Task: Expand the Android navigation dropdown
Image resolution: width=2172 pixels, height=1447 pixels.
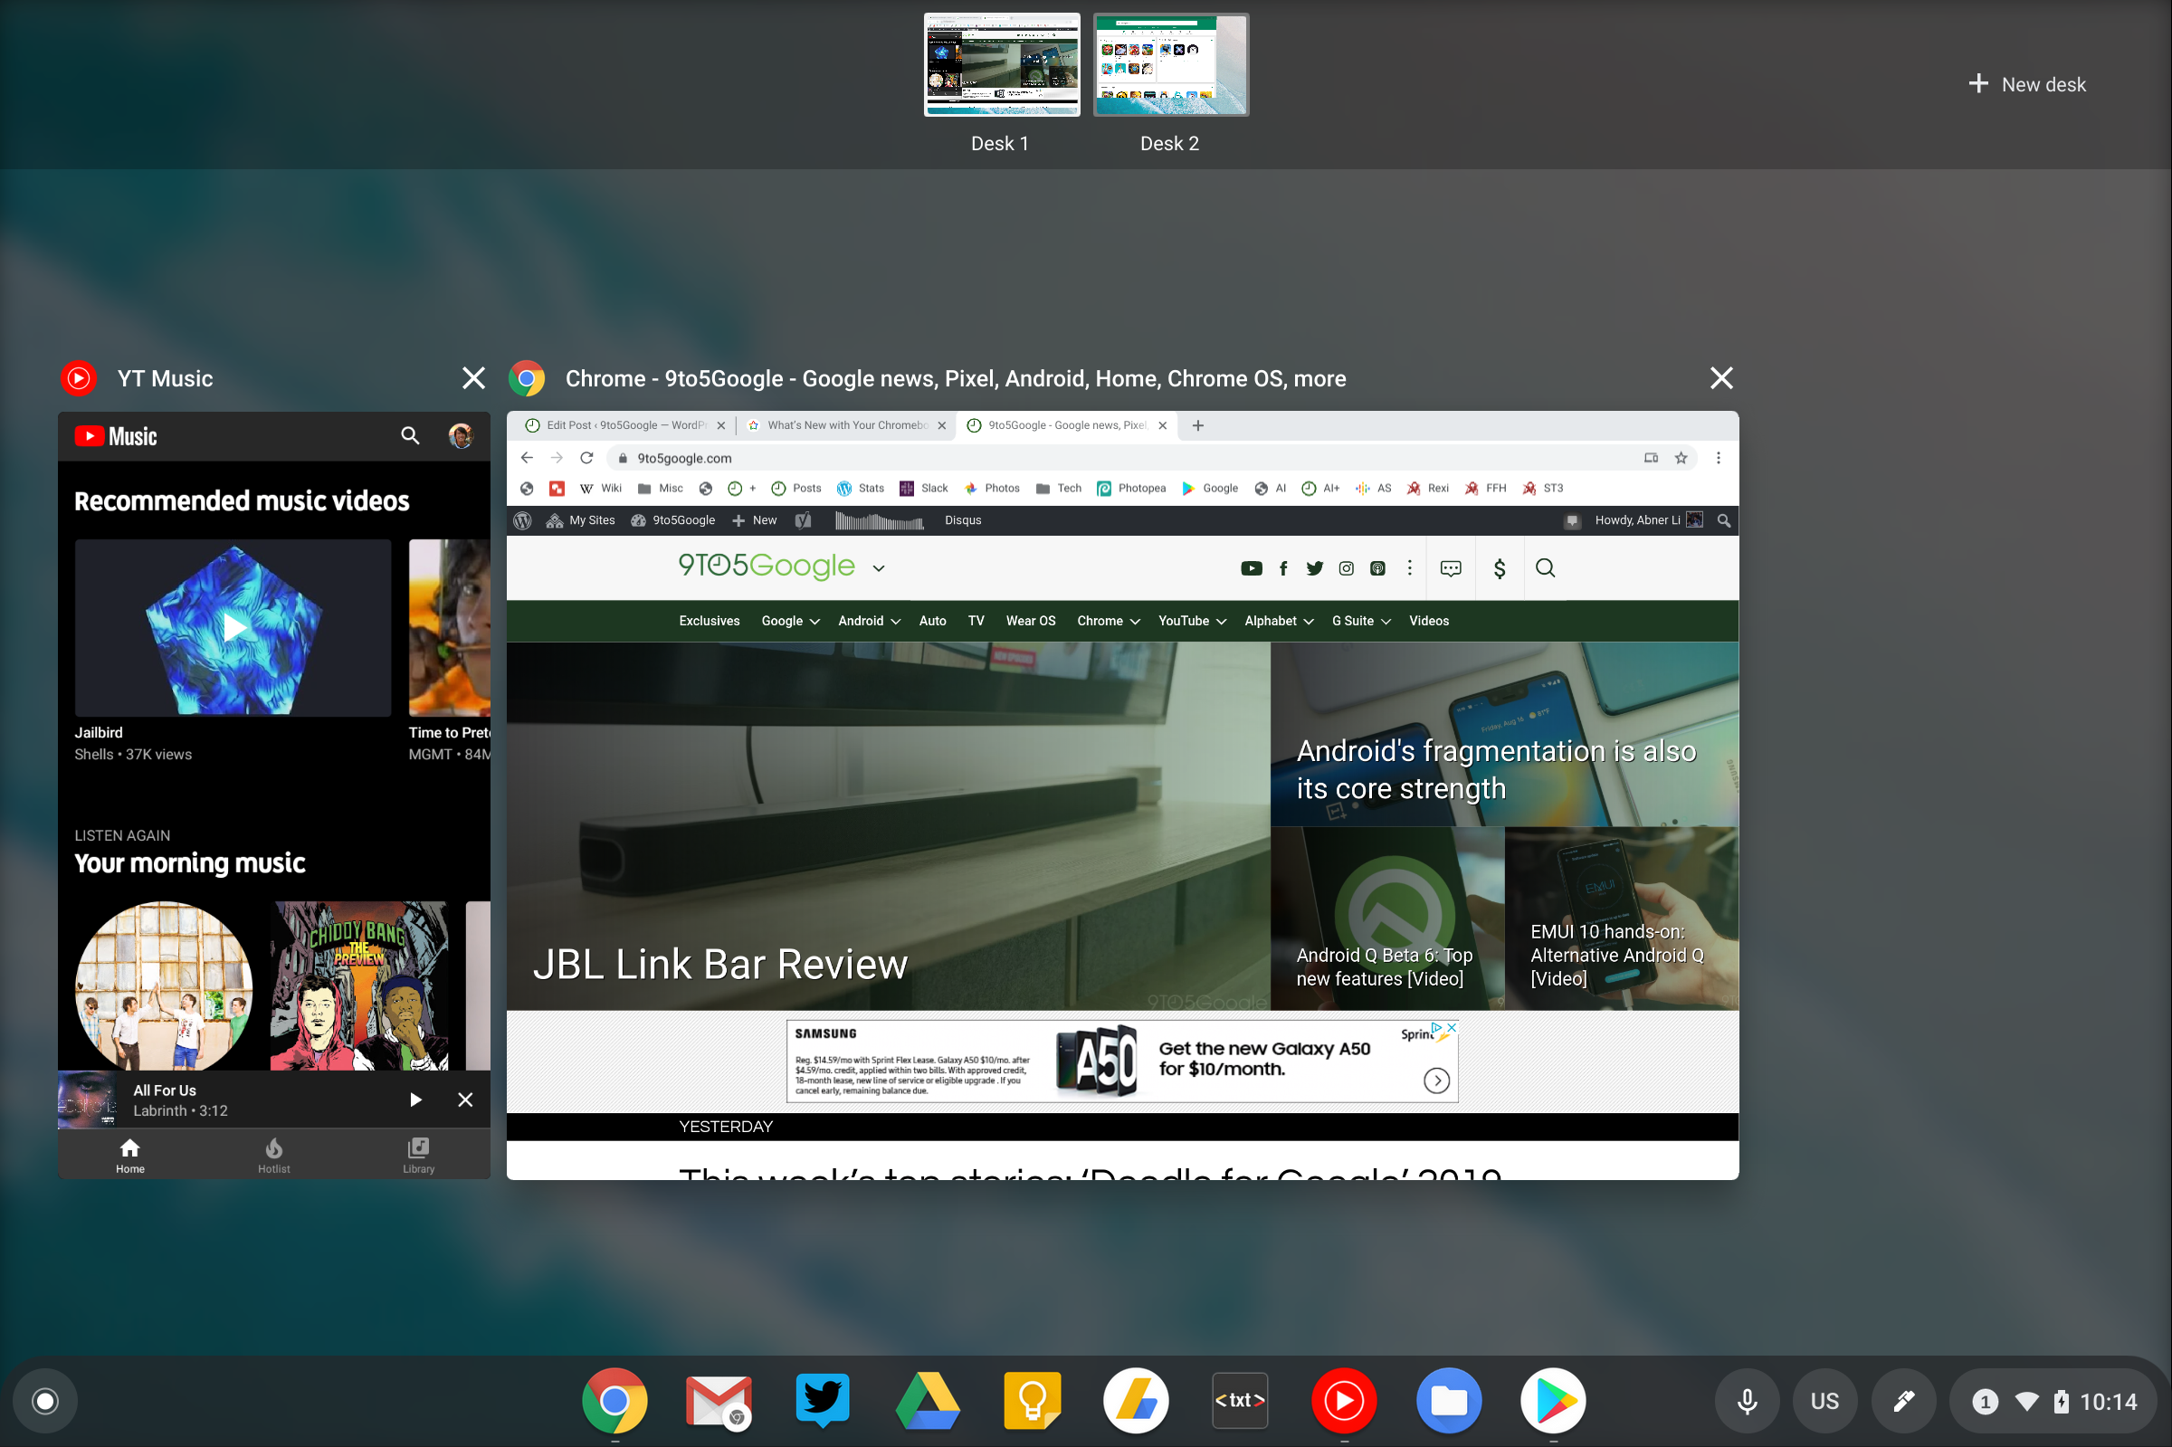Action: coord(867,620)
